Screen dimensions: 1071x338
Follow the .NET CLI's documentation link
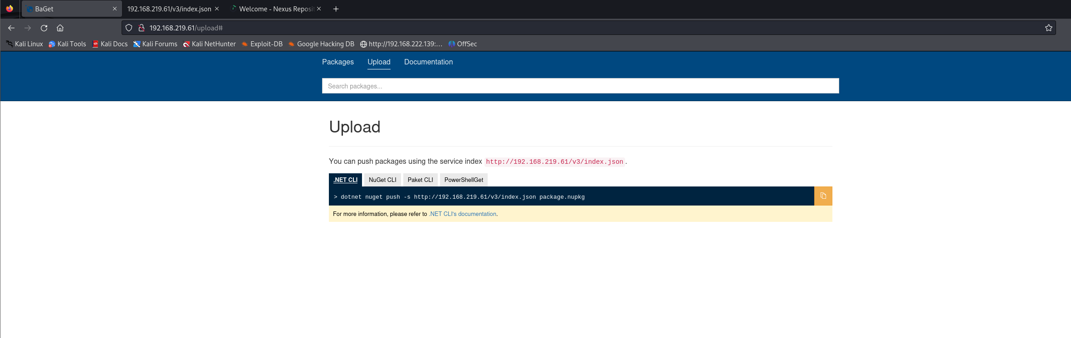463,214
